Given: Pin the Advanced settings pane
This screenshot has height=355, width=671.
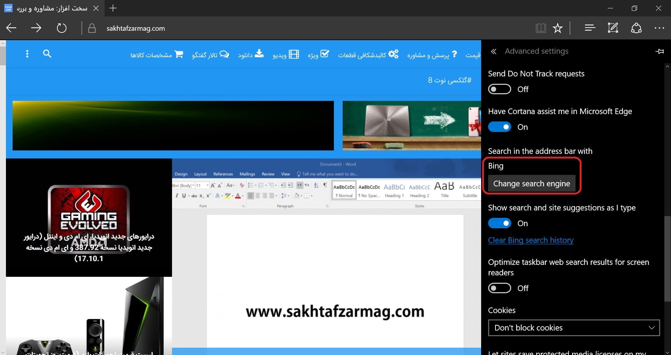Looking at the screenshot, I should (x=659, y=51).
